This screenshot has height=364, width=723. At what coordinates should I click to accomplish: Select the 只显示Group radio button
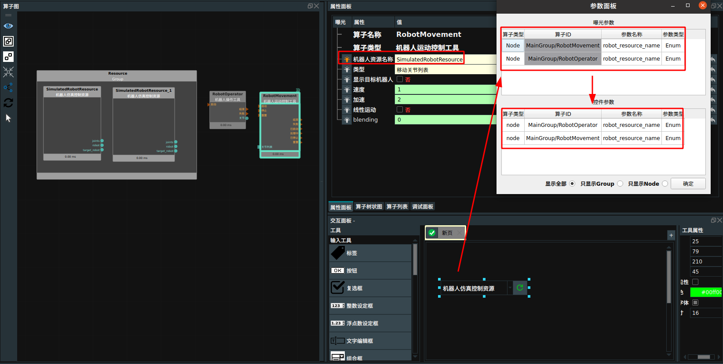pos(620,184)
